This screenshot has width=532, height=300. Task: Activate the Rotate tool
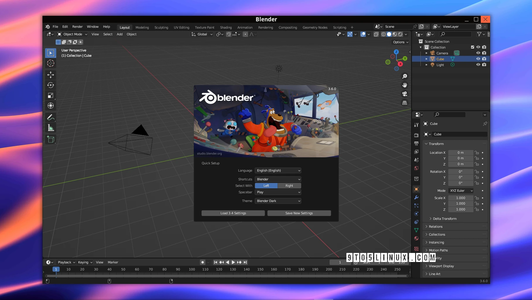51,85
